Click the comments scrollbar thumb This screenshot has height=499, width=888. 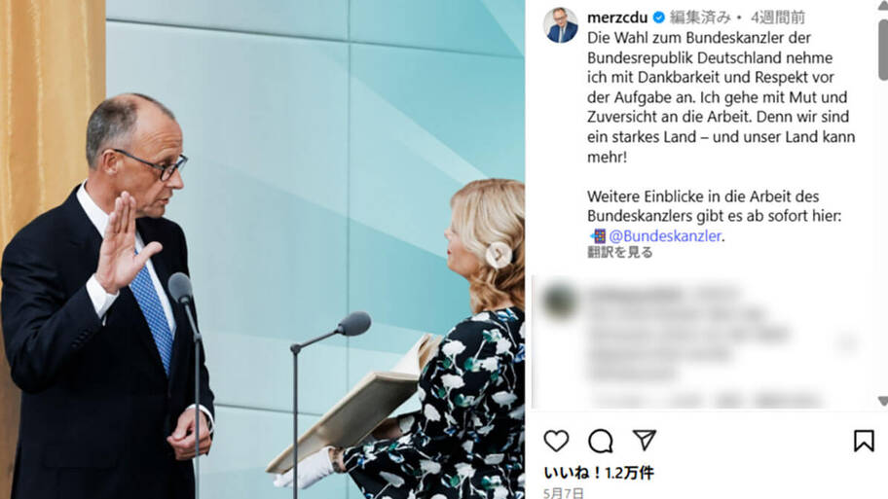tap(883, 50)
